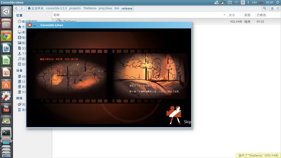Go back in the file manager
Screen dimensions: 281x158
(x=16, y=8)
